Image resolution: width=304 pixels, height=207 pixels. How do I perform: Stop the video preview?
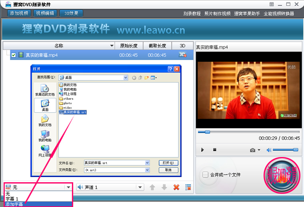click(x=214, y=150)
